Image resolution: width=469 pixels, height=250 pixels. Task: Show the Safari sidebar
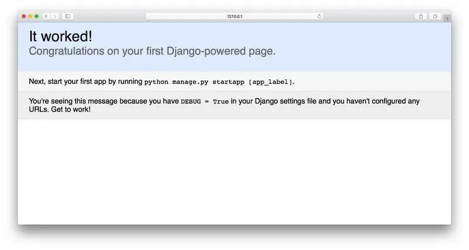(68, 16)
